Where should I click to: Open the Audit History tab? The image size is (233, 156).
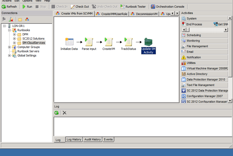93,139
